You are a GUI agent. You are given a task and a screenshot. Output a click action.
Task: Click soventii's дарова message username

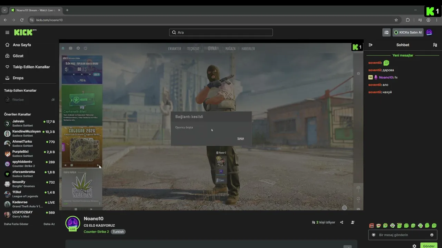tap(375, 70)
